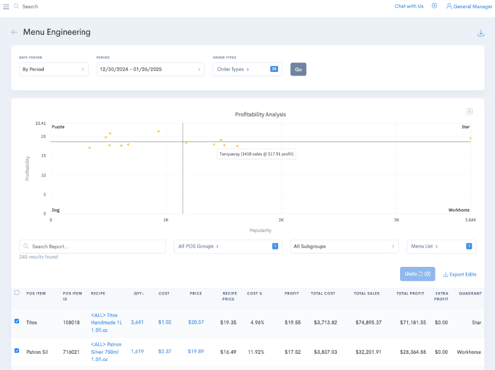Click the Titos quantity value 3,641

pyautogui.click(x=137, y=322)
